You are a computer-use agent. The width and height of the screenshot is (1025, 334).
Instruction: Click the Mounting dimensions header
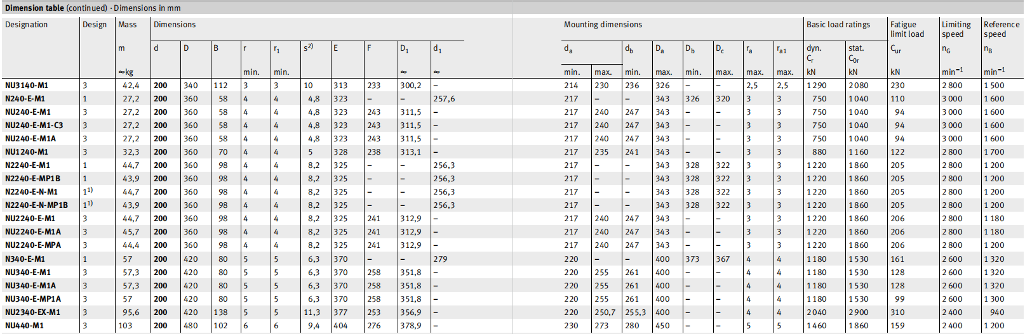(x=603, y=25)
